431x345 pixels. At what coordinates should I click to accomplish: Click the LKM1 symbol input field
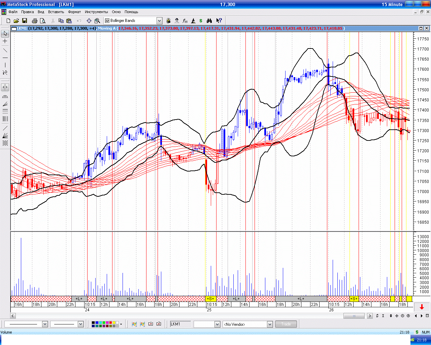point(180,324)
